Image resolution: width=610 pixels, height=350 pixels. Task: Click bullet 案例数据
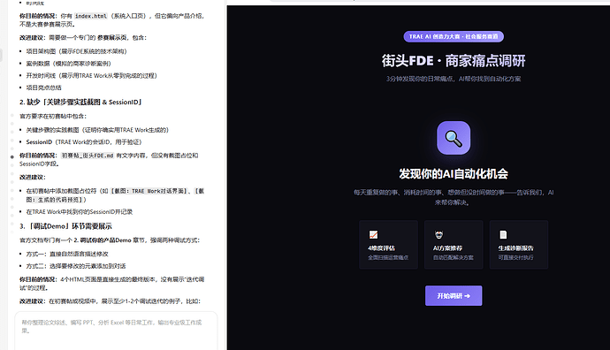coord(68,64)
